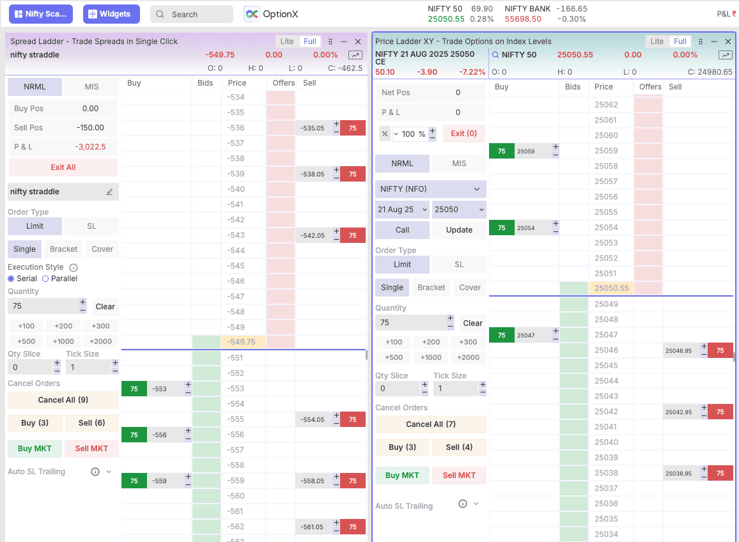Image resolution: width=739 pixels, height=542 pixels.
Task: Open chart icon in Price Ladder header
Action: point(725,56)
